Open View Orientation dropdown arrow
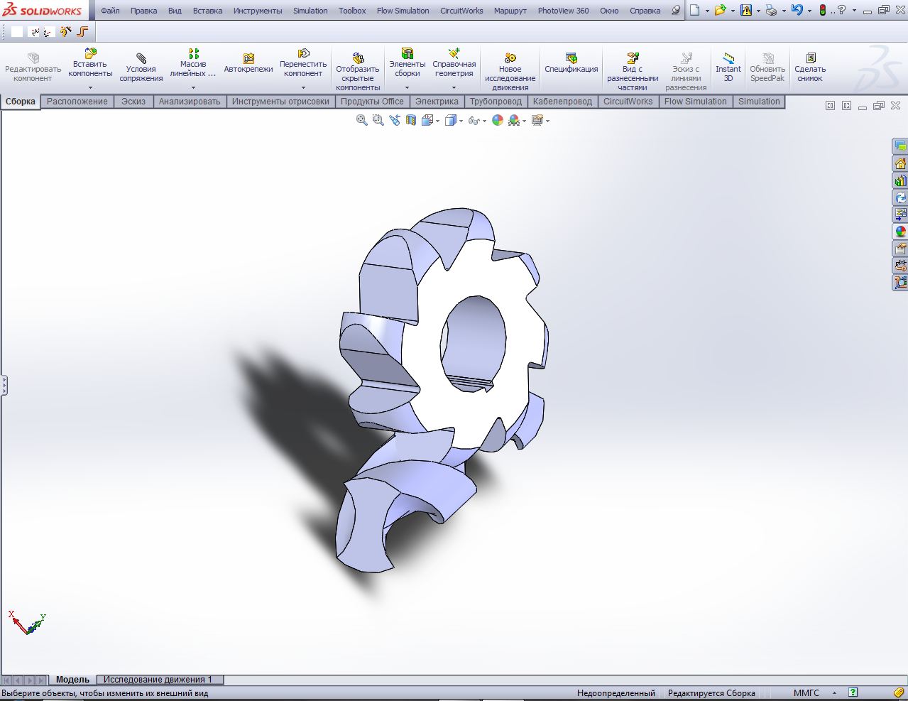 437,121
